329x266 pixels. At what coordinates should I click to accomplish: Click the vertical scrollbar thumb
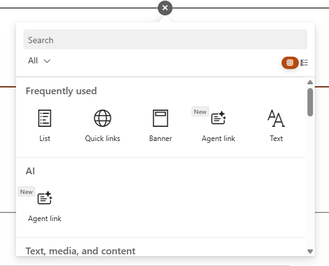[310, 102]
